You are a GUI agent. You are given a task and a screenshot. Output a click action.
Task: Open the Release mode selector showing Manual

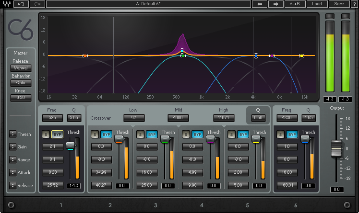[21, 68]
